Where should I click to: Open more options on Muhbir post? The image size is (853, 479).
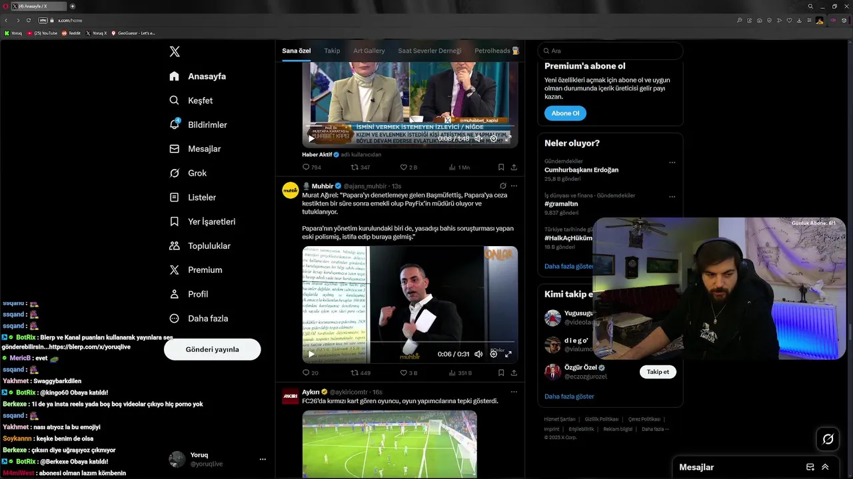coord(514,186)
